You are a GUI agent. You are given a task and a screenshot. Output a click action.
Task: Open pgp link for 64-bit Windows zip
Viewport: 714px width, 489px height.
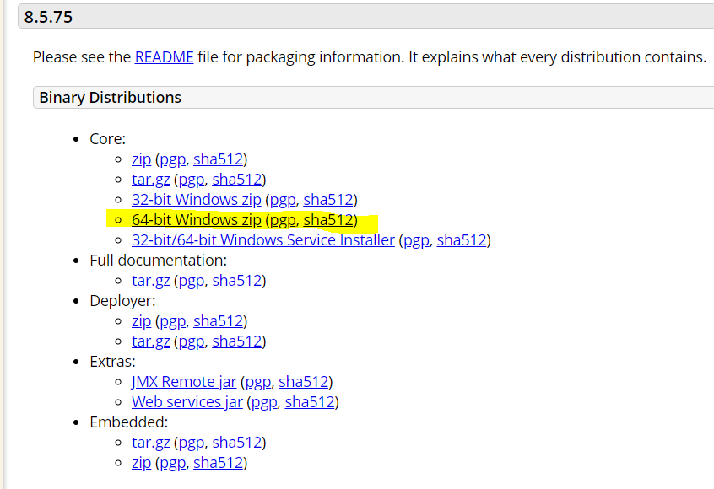tap(283, 220)
